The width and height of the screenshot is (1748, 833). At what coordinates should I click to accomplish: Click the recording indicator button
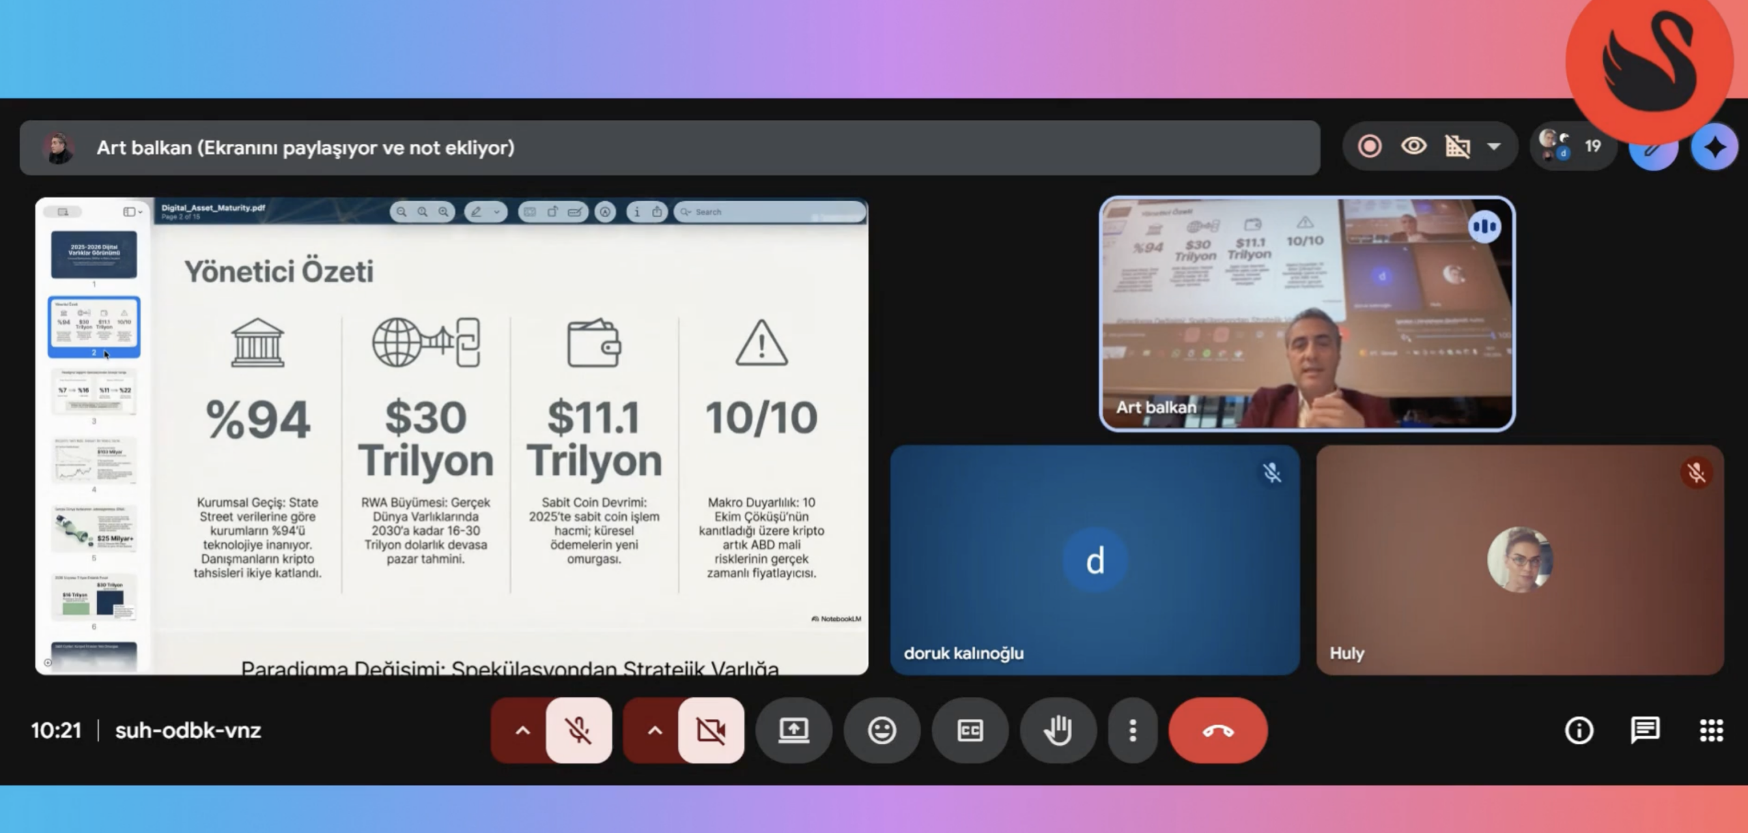1370,147
